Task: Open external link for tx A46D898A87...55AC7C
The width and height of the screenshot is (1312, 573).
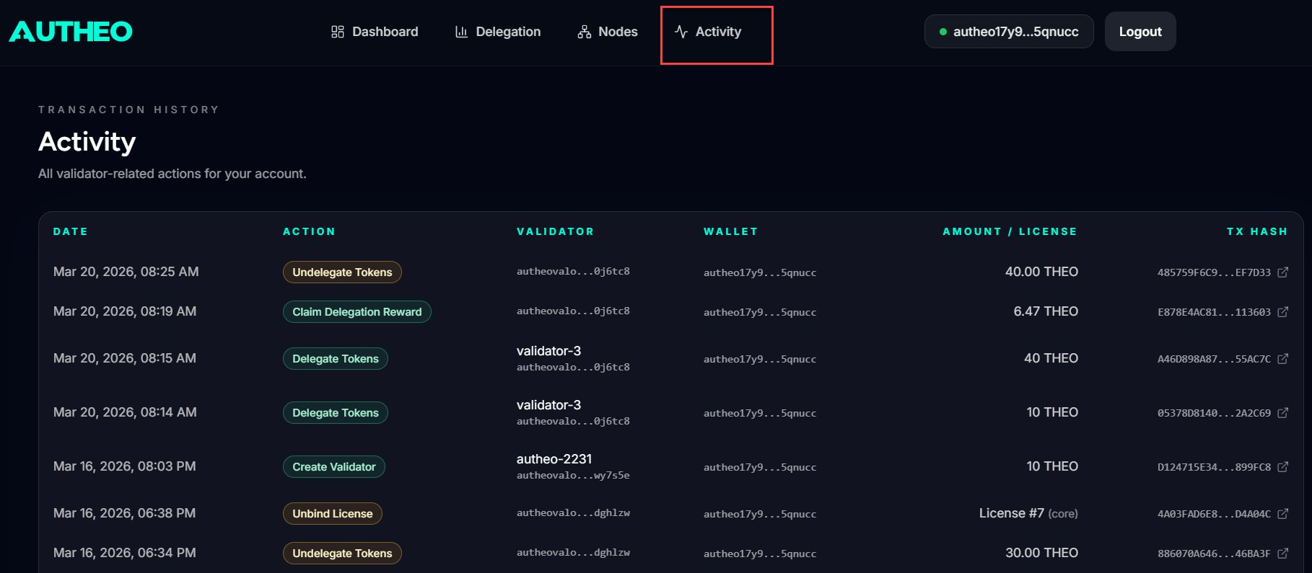Action: coord(1282,359)
